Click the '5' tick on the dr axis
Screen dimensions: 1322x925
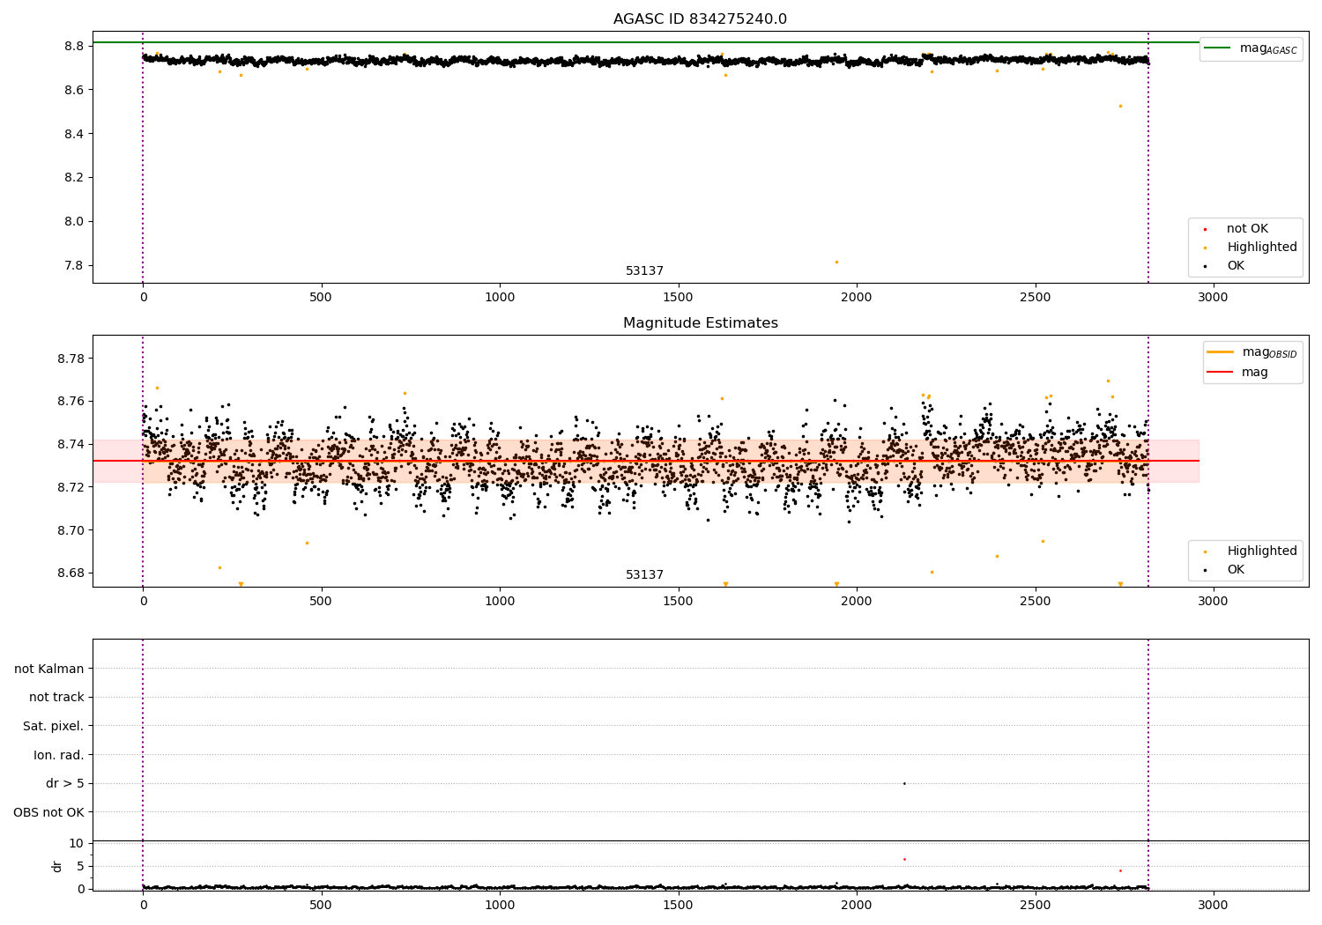[x=80, y=866]
